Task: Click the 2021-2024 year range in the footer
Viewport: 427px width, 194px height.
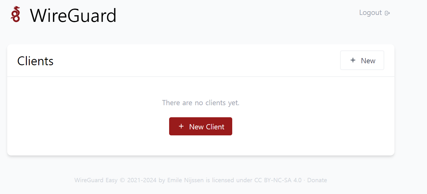Action: (142, 180)
